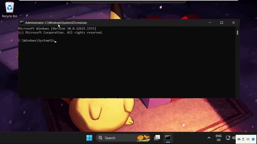Click the taskbar Search box
257x144 pixels.
tap(123, 138)
